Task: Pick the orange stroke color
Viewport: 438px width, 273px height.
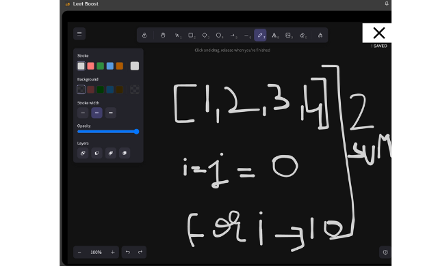Action: point(120,66)
